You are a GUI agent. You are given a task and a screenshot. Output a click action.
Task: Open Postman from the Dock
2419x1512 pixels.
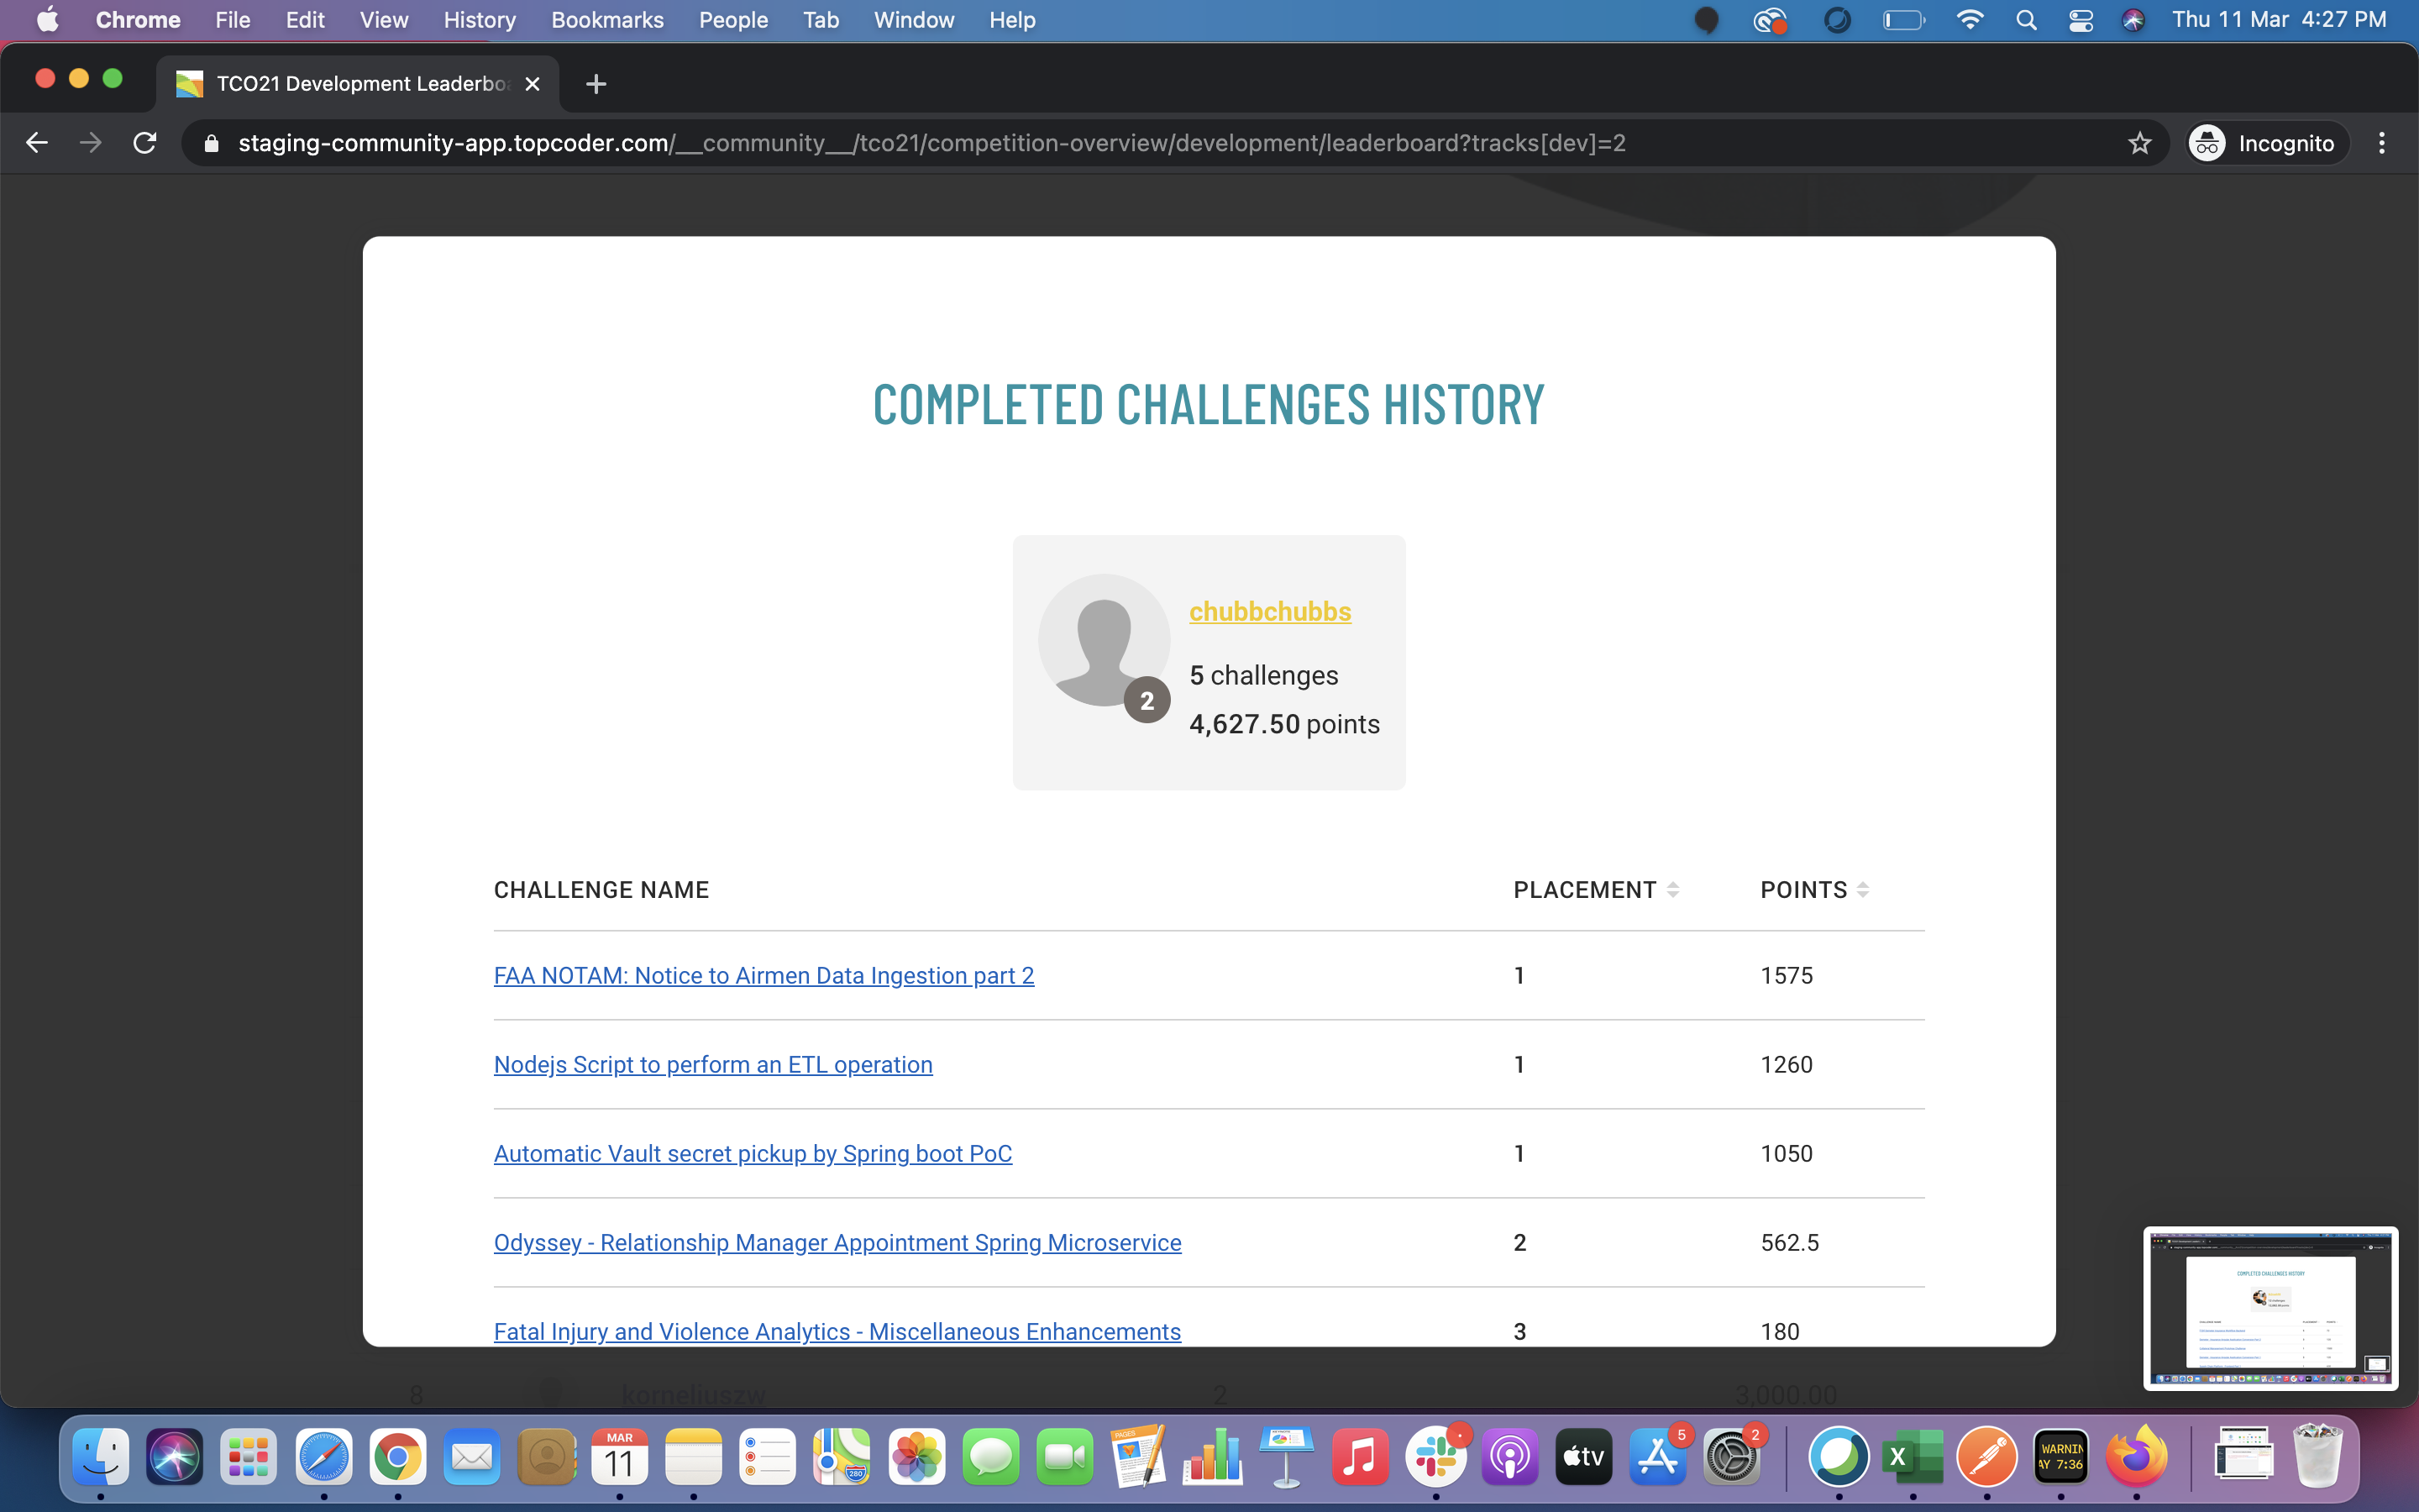[x=1986, y=1457]
